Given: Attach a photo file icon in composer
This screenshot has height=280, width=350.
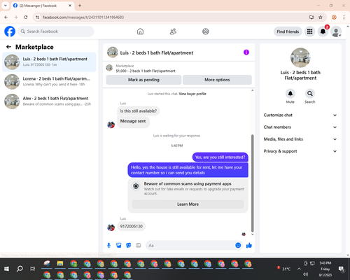Looking at the screenshot, I should pyautogui.click(x=118, y=245).
